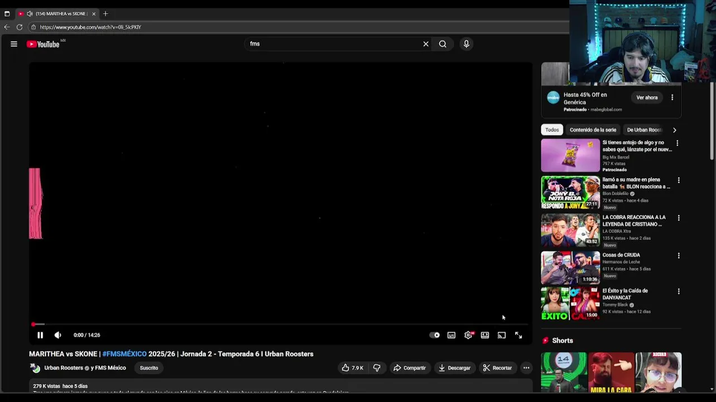The height and width of the screenshot is (402, 716).
Task: Click the 'LA COBRA Xtra' channel name
Action: 617,231
